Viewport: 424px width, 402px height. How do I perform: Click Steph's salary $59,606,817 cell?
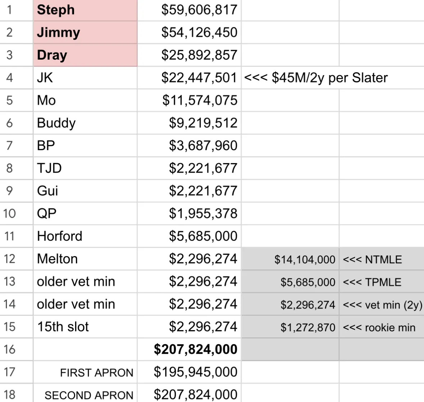189,10
